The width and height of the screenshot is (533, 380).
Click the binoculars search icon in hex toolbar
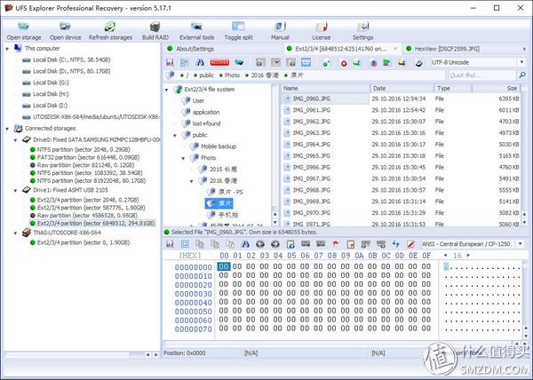[245, 244]
